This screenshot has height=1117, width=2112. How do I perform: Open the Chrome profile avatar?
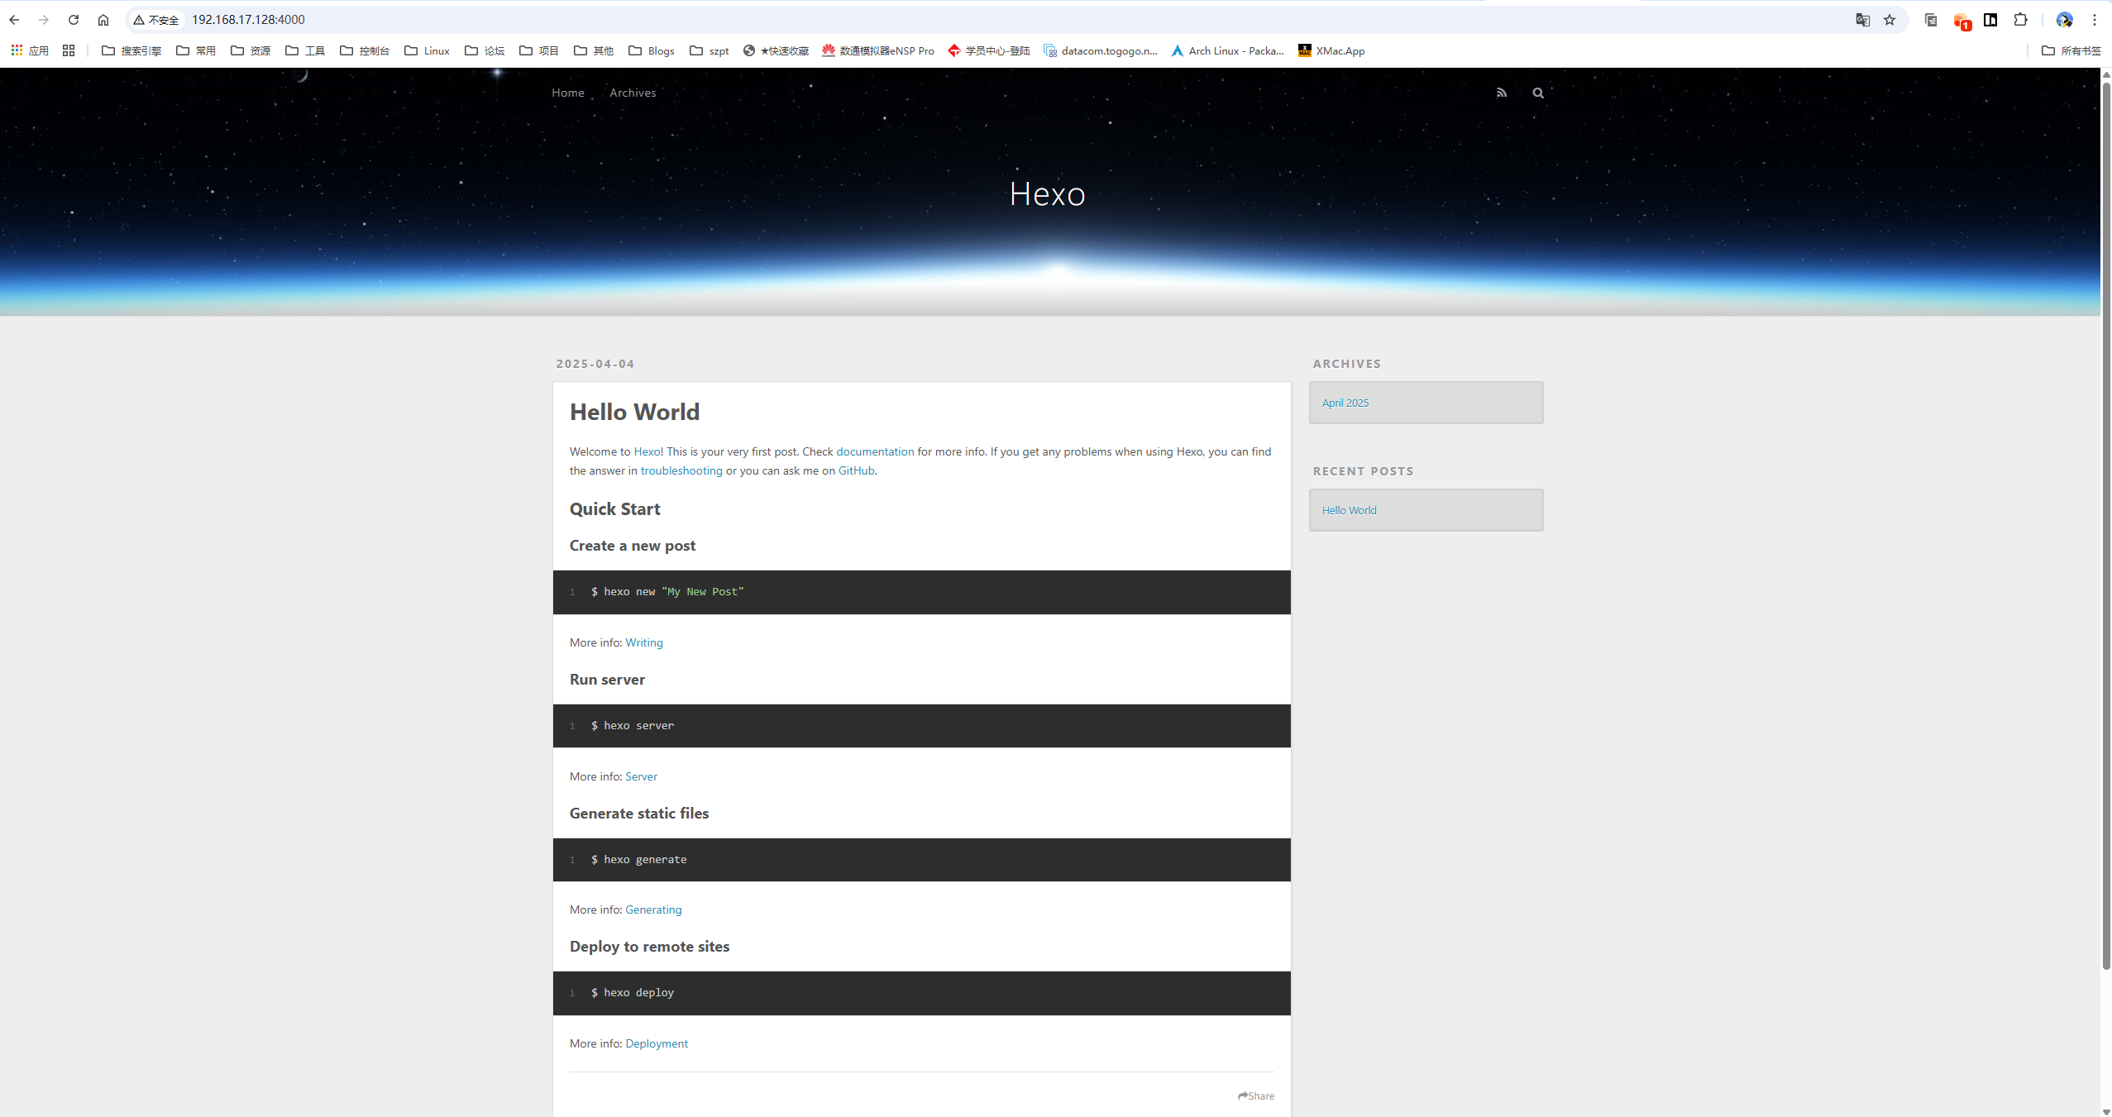(x=2064, y=20)
